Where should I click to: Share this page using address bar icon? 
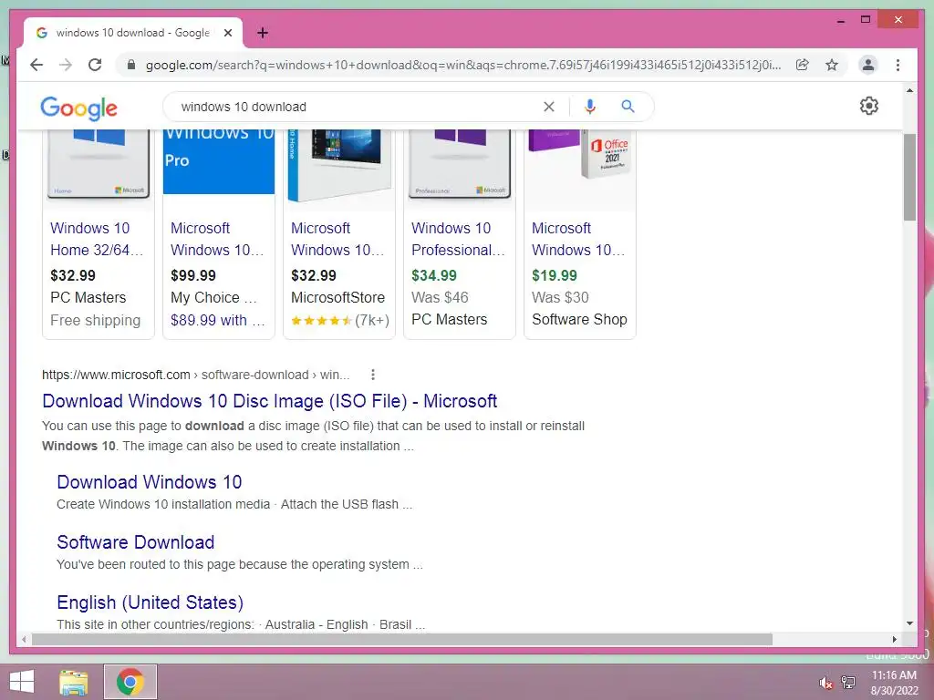click(x=803, y=65)
